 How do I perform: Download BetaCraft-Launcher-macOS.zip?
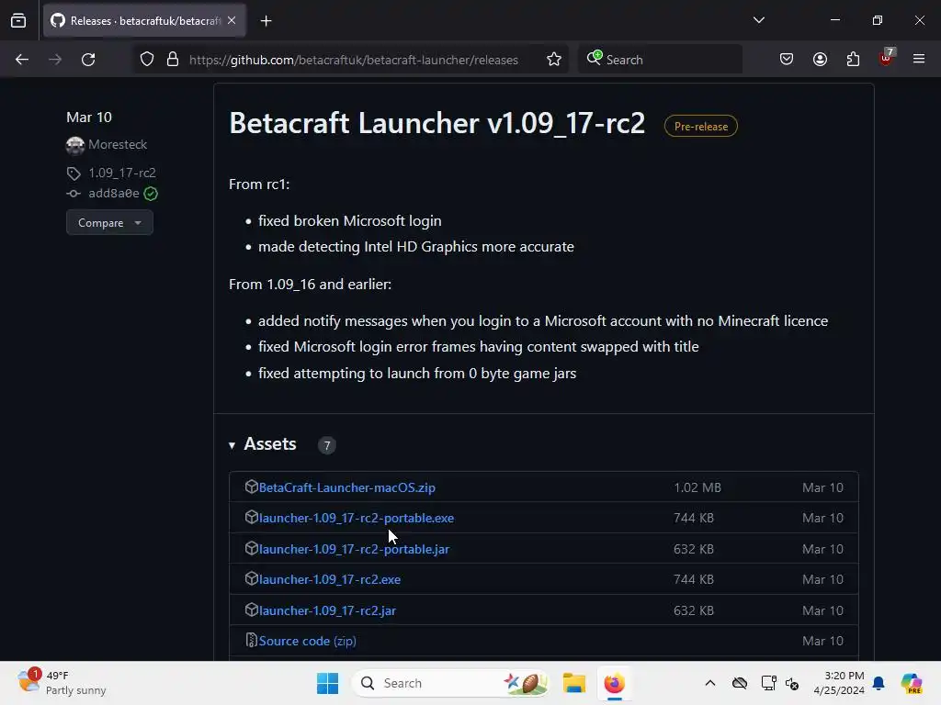coord(346,487)
